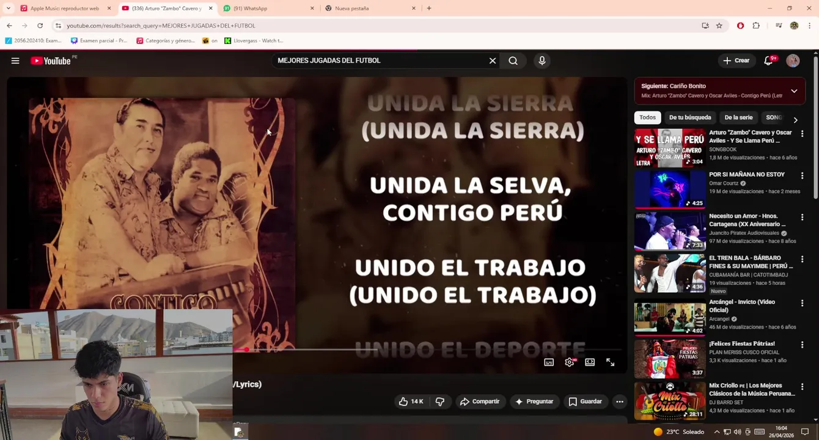Image resolution: width=819 pixels, height=440 pixels.
Task: Open a new browser tab
Action: point(429,9)
